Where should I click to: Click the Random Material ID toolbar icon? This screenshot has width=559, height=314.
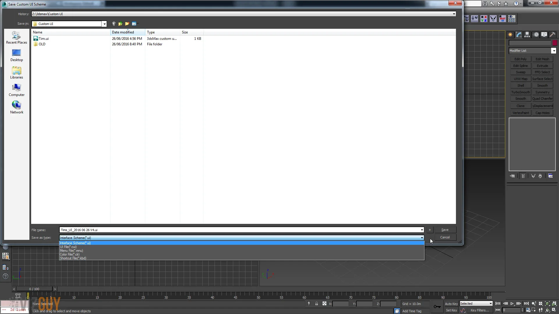pyautogui.click(x=502, y=19)
